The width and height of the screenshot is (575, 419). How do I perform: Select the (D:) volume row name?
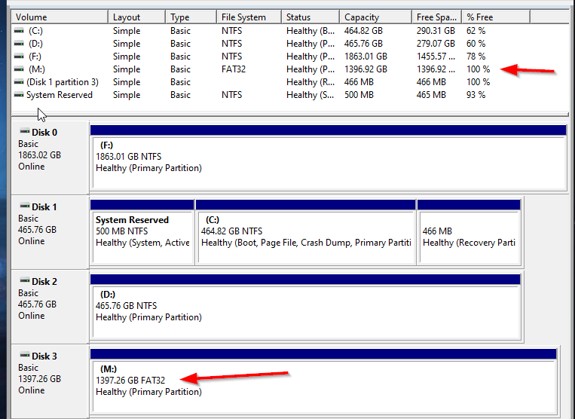pos(35,44)
